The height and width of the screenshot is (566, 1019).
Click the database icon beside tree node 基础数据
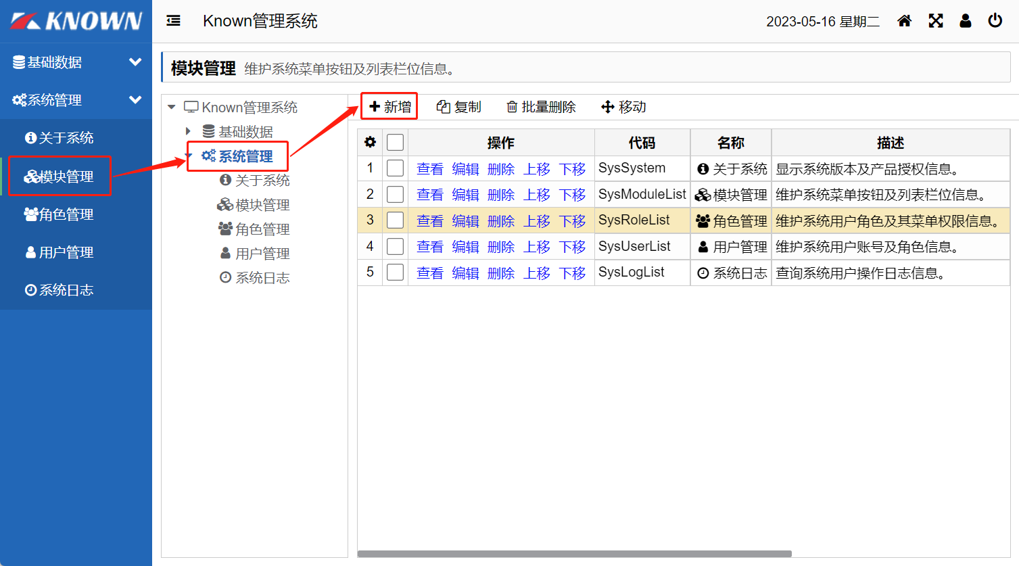tap(209, 131)
